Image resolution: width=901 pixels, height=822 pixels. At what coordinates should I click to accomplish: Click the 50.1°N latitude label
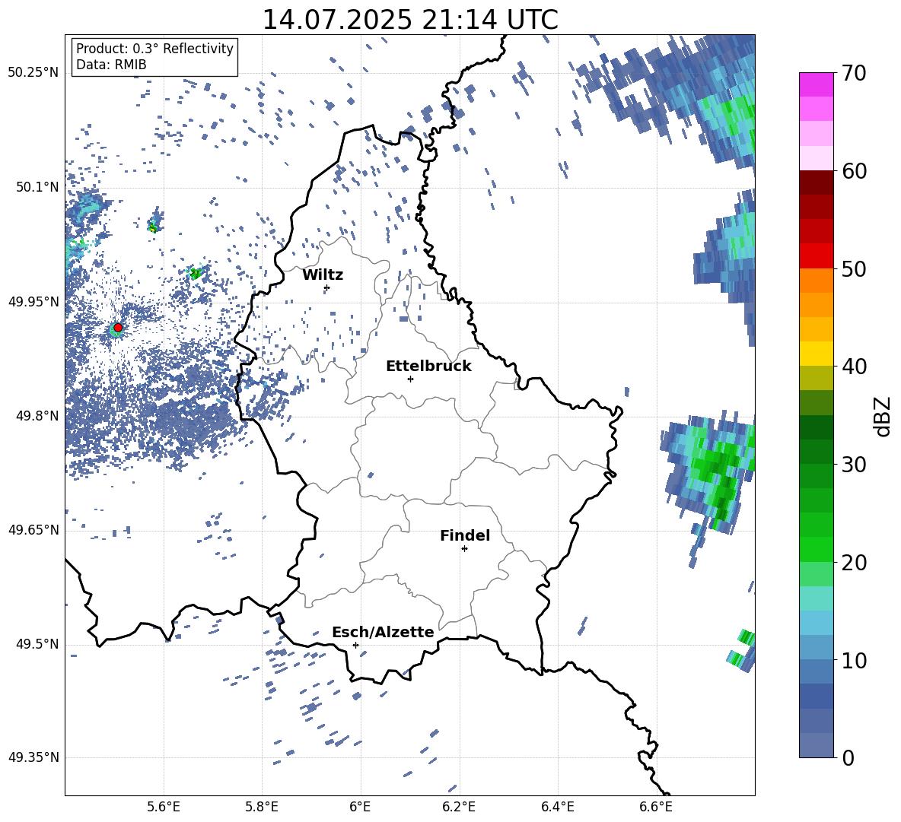[x=37, y=187]
